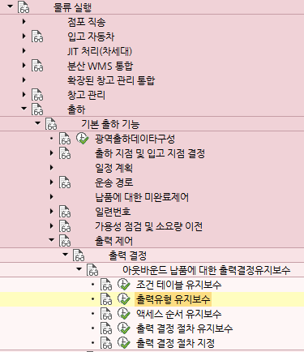The height and width of the screenshot is (352, 304).
Task: Select the 물류 실행 label
Action: click(73, 7)
